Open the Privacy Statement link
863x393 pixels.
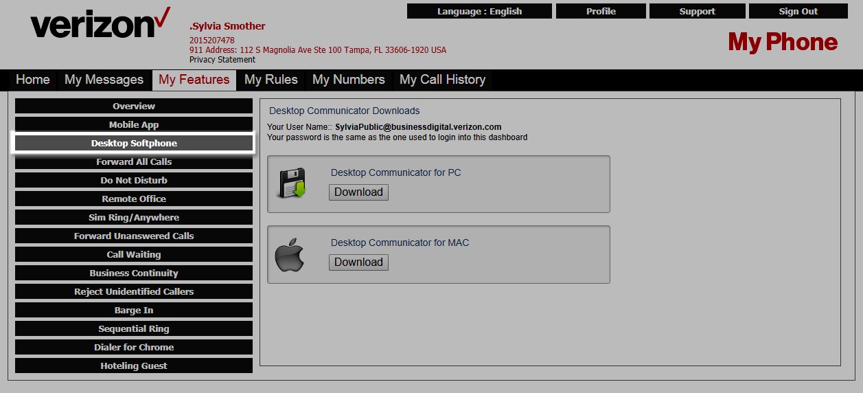[x=222, y=60]
